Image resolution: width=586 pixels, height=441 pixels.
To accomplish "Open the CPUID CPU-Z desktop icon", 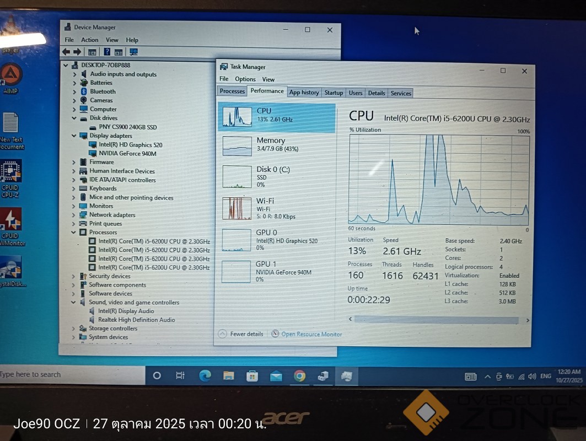I will (11, 179).
